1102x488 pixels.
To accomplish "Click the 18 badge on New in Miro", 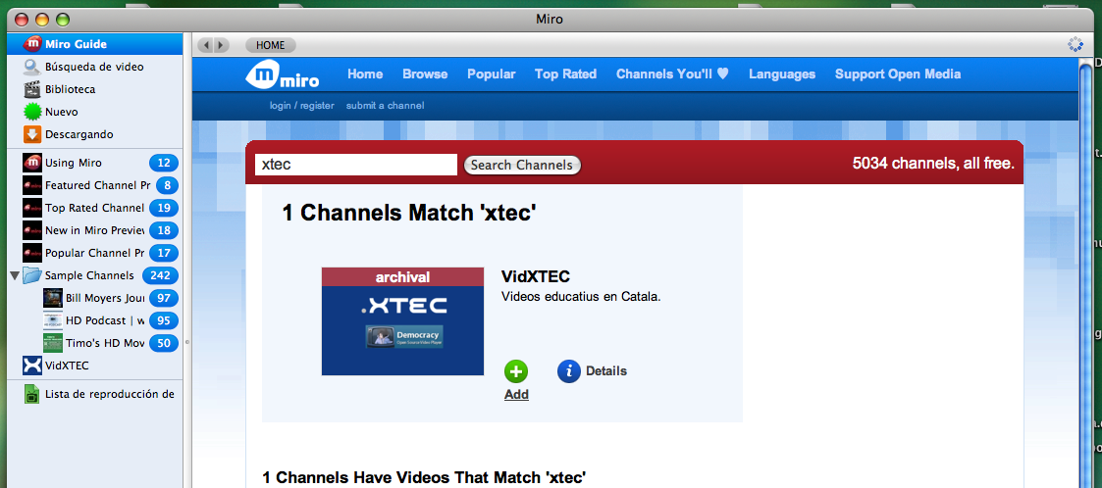I will tap(164, 230).
